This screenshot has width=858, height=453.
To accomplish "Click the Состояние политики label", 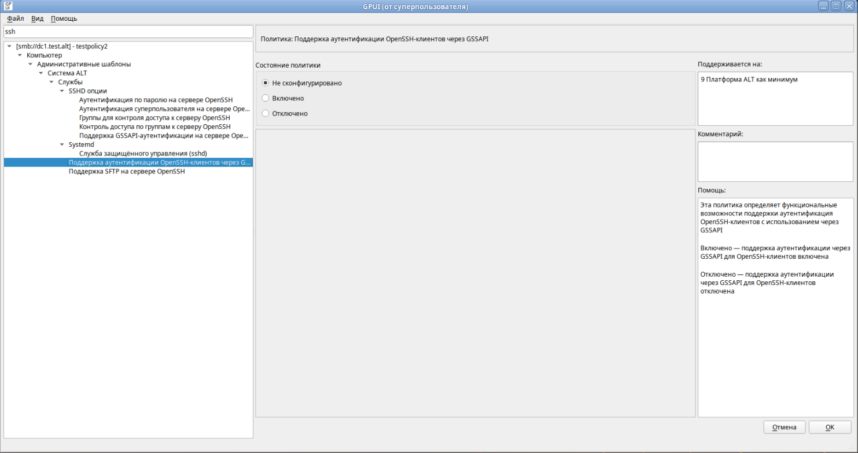I will coord(288,65).
